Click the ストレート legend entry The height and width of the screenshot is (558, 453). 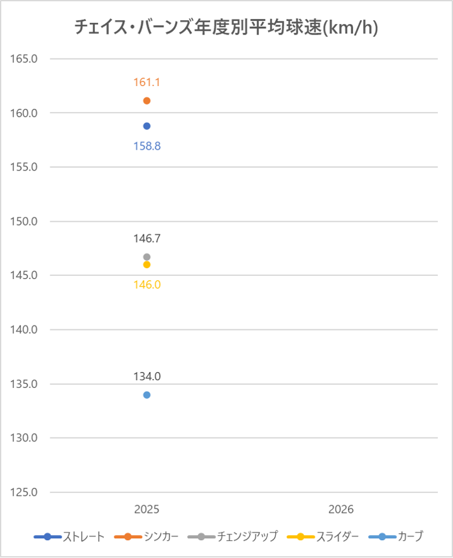click(x=69, y=536)
